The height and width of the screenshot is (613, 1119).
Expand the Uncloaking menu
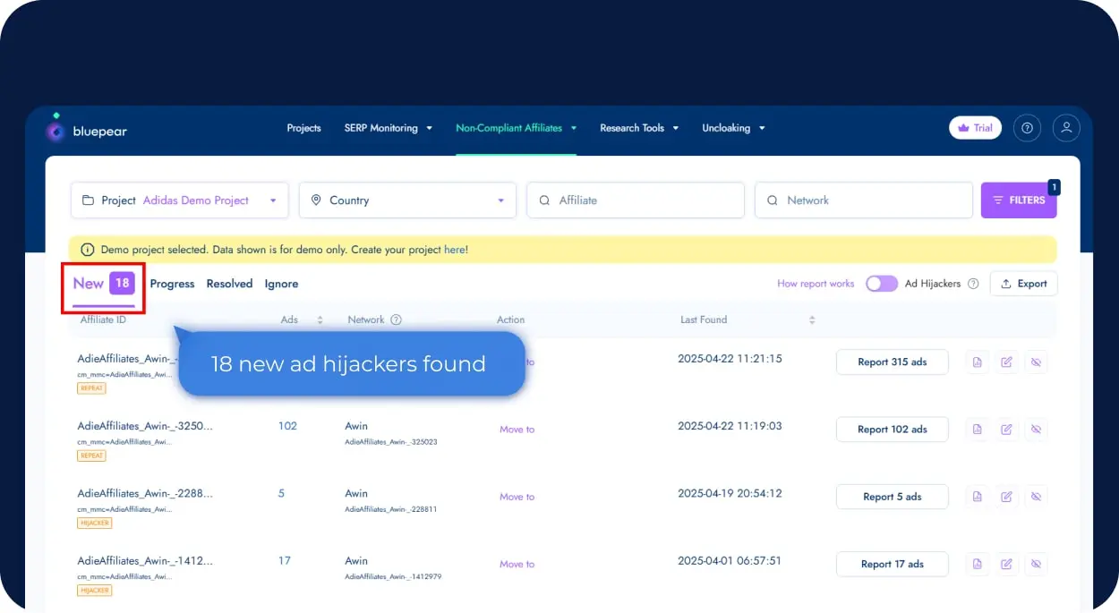pos(733,128)
